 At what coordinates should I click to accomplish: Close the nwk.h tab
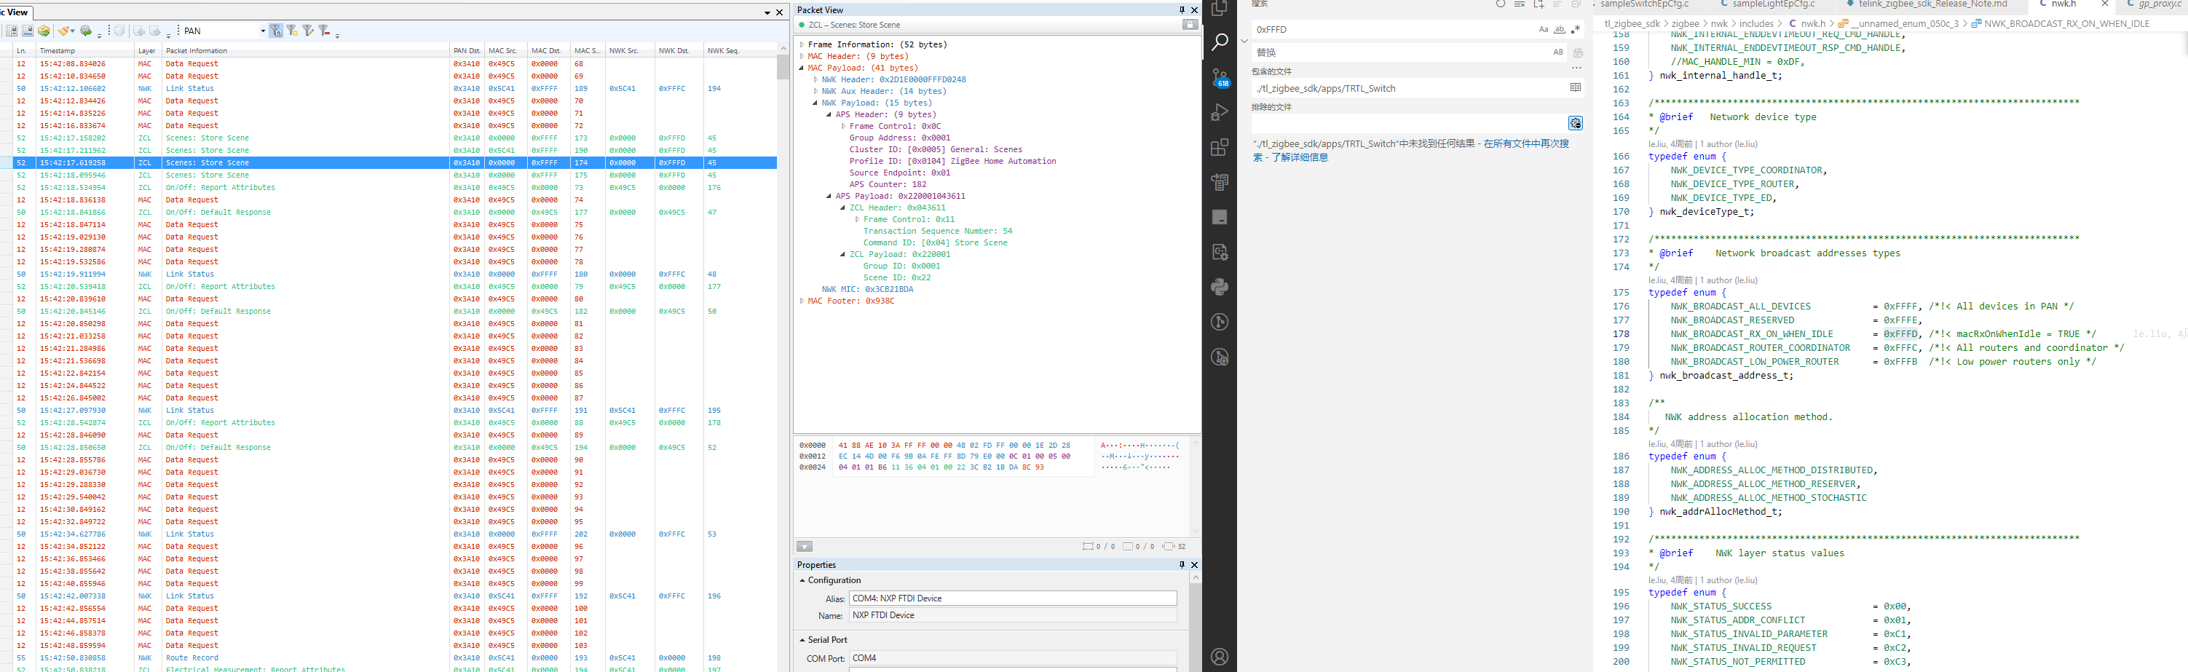[2105, 4]
